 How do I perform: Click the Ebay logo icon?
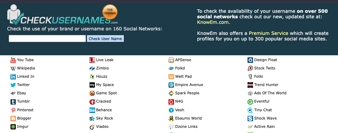coord(13,93)
